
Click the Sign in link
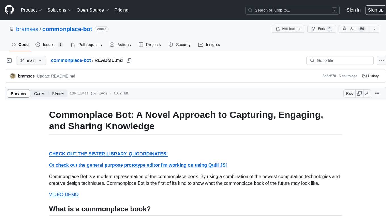point(353,10)
